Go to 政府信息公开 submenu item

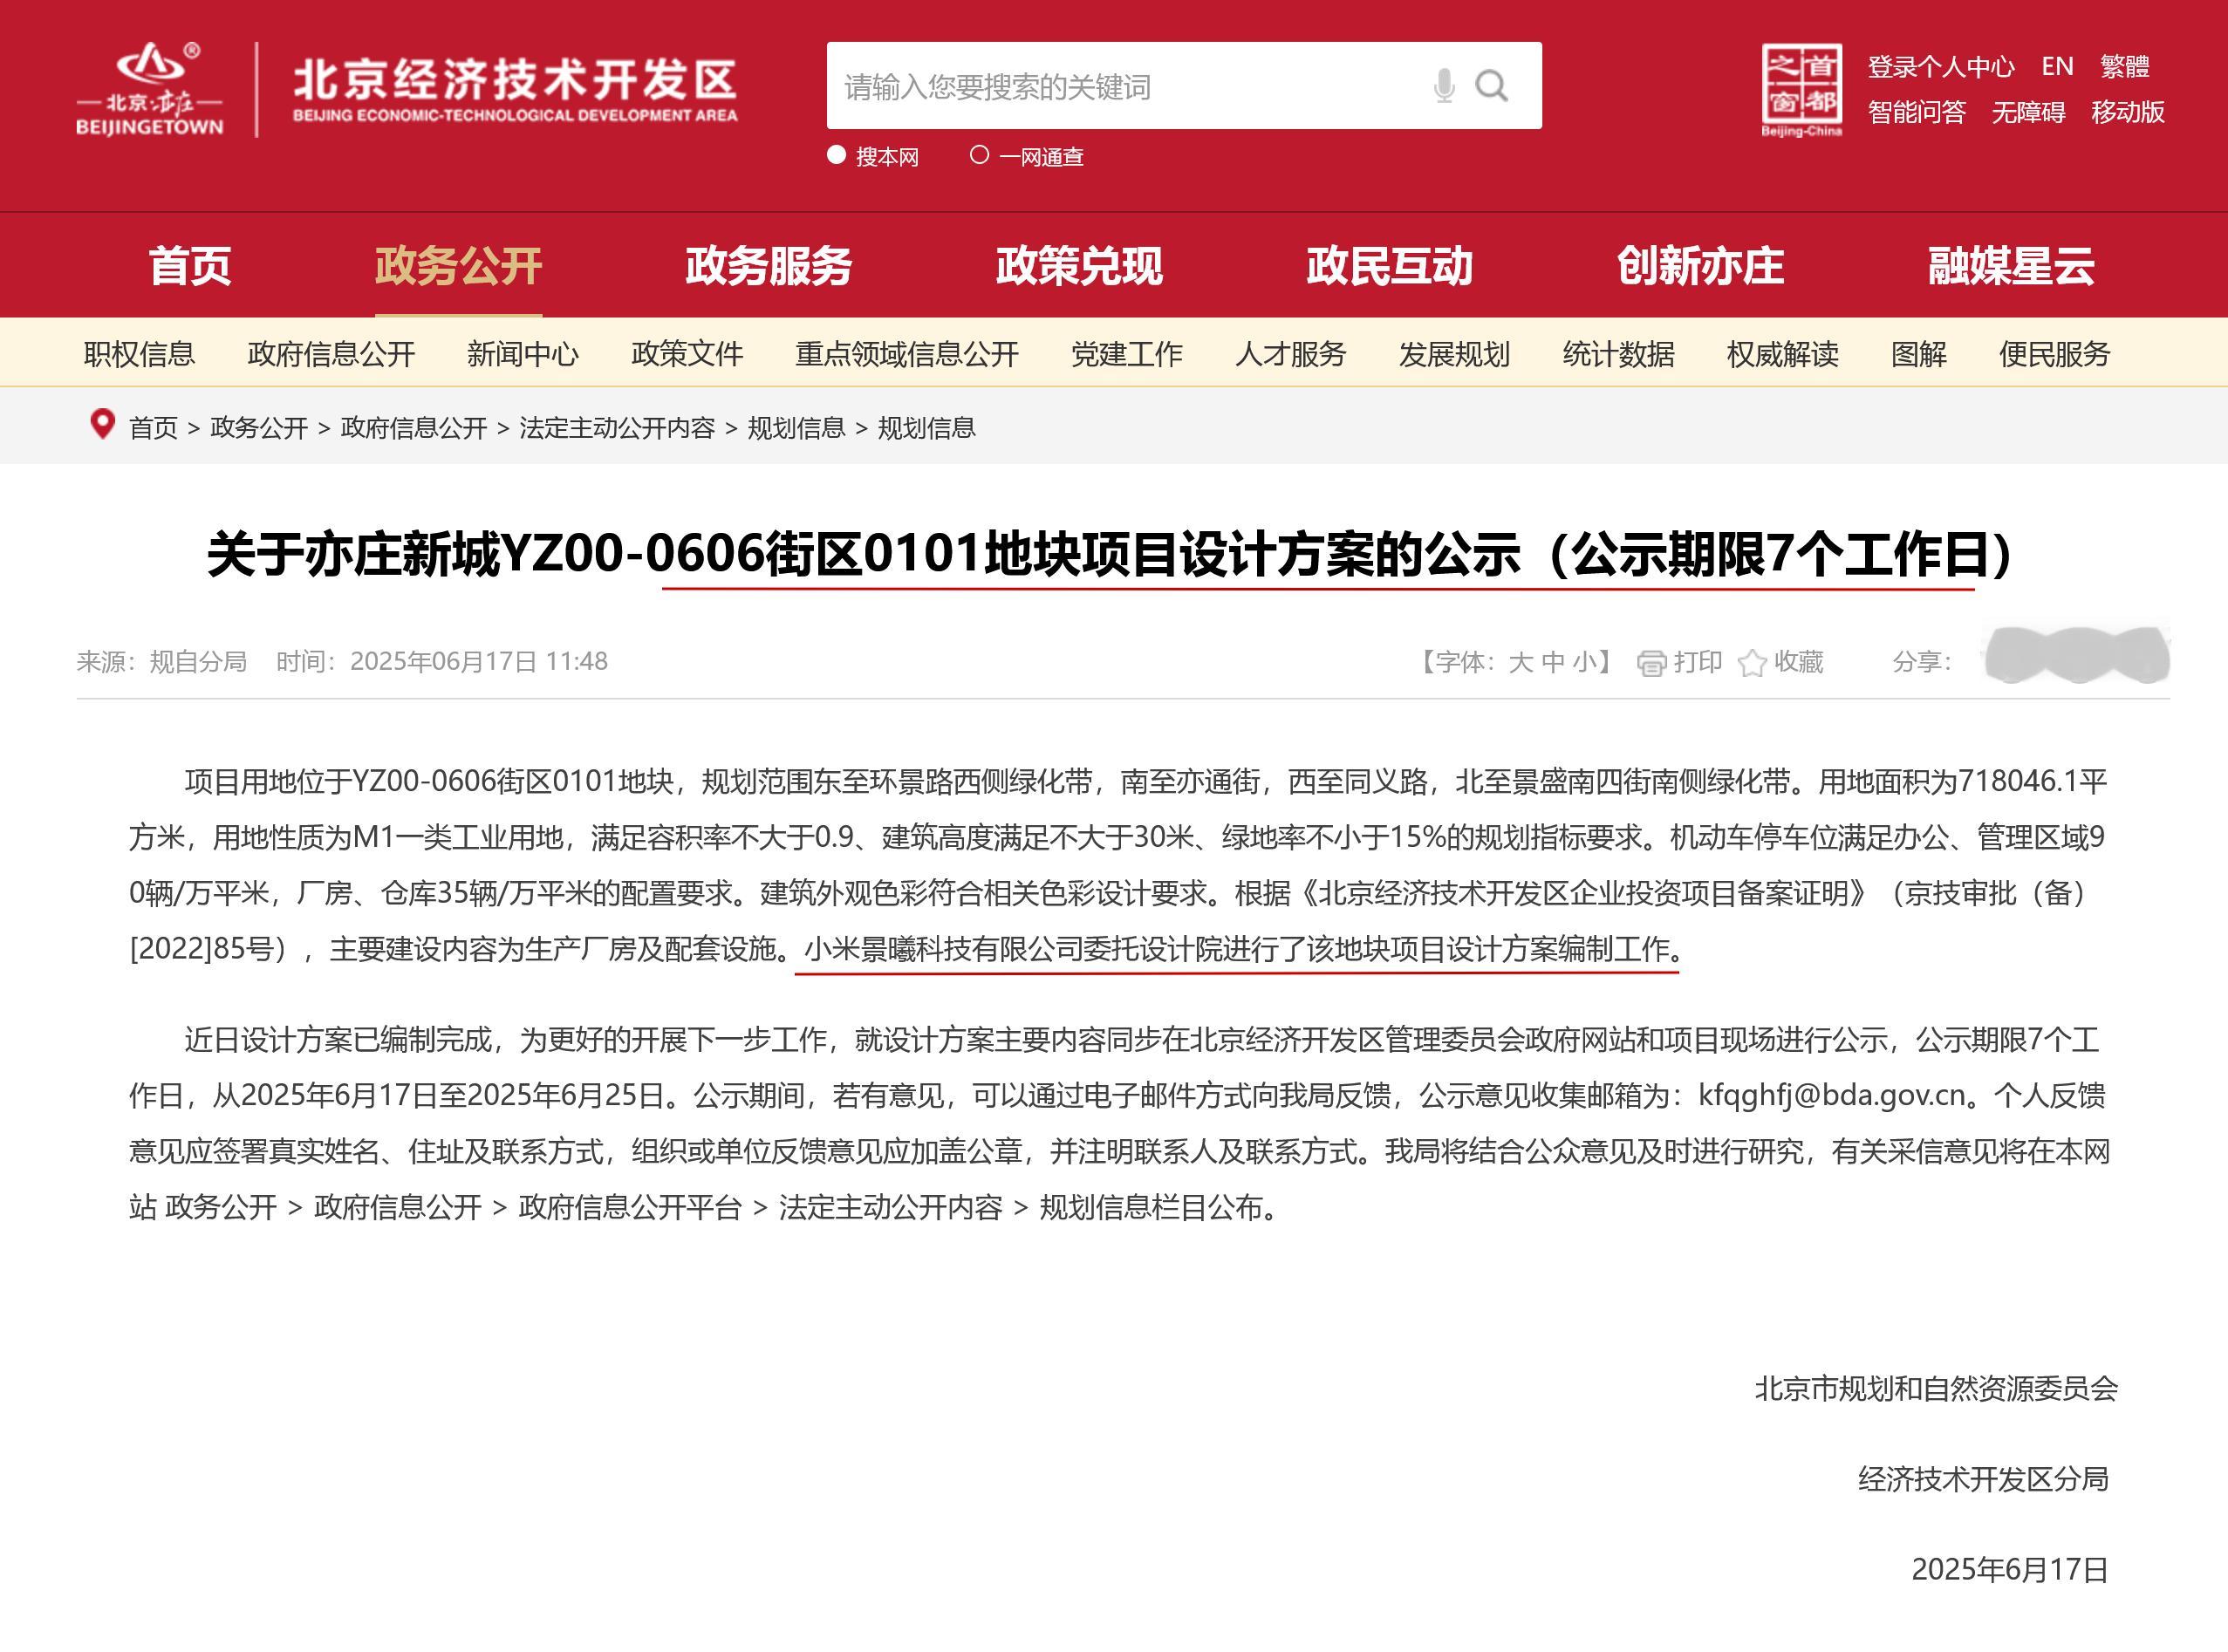[x=331, y=354]
